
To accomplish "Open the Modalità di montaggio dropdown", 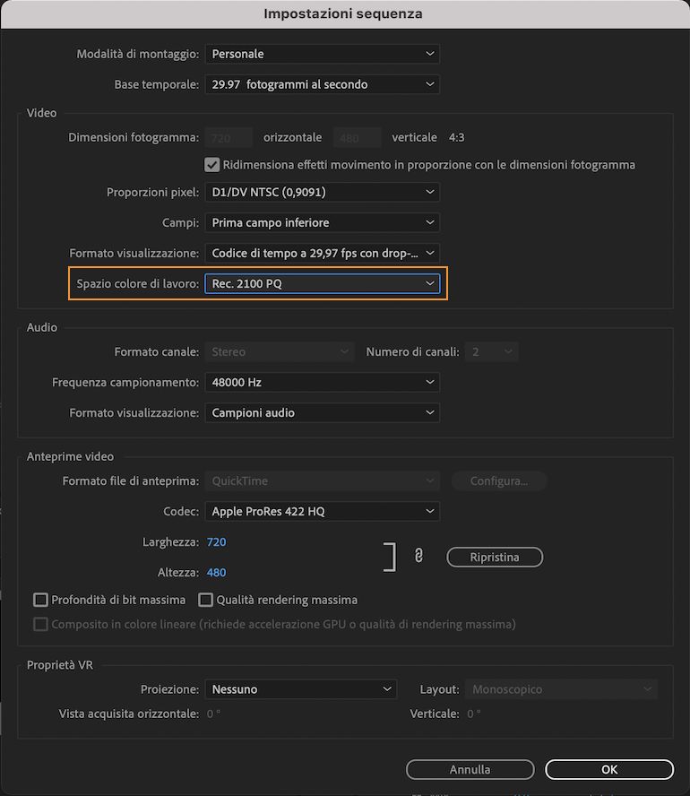I will coord(322,54).
